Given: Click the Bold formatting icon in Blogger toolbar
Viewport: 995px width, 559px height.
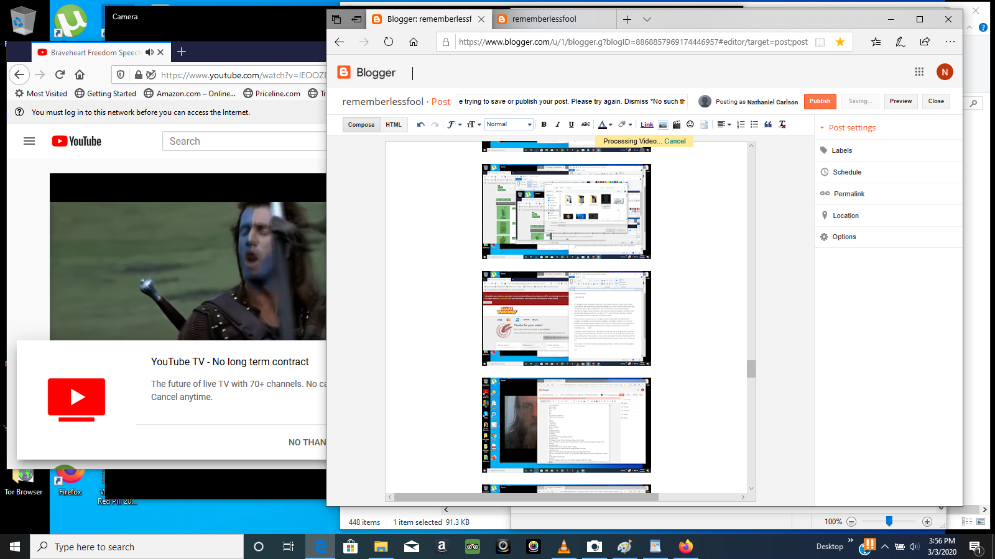Looking at the screenshot, I should [544, 124].
